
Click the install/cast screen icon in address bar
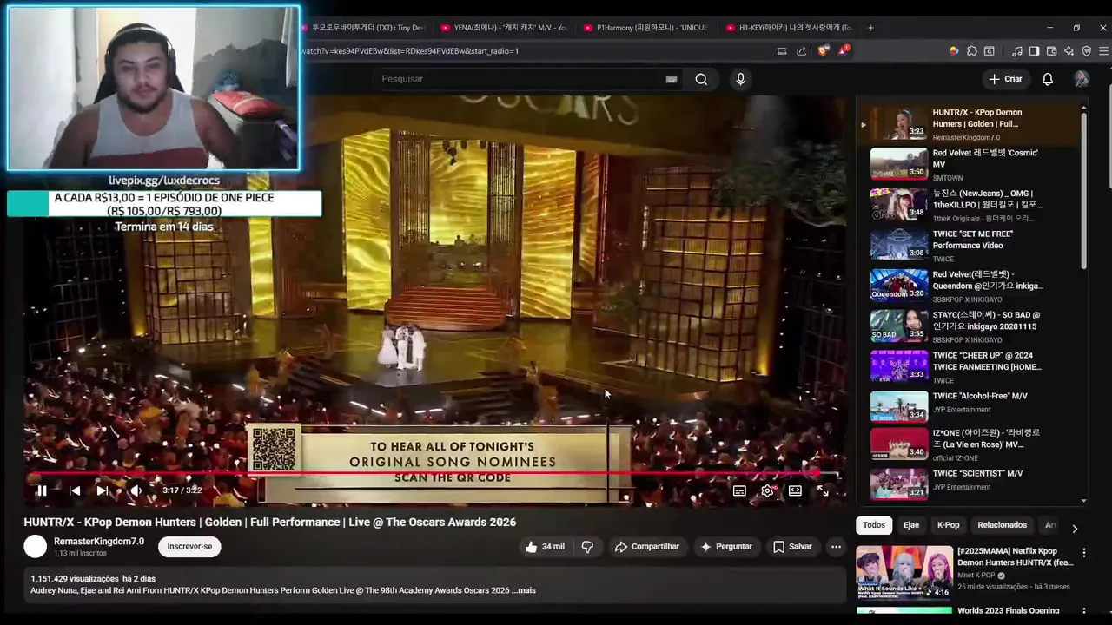[x=782, y=51]
